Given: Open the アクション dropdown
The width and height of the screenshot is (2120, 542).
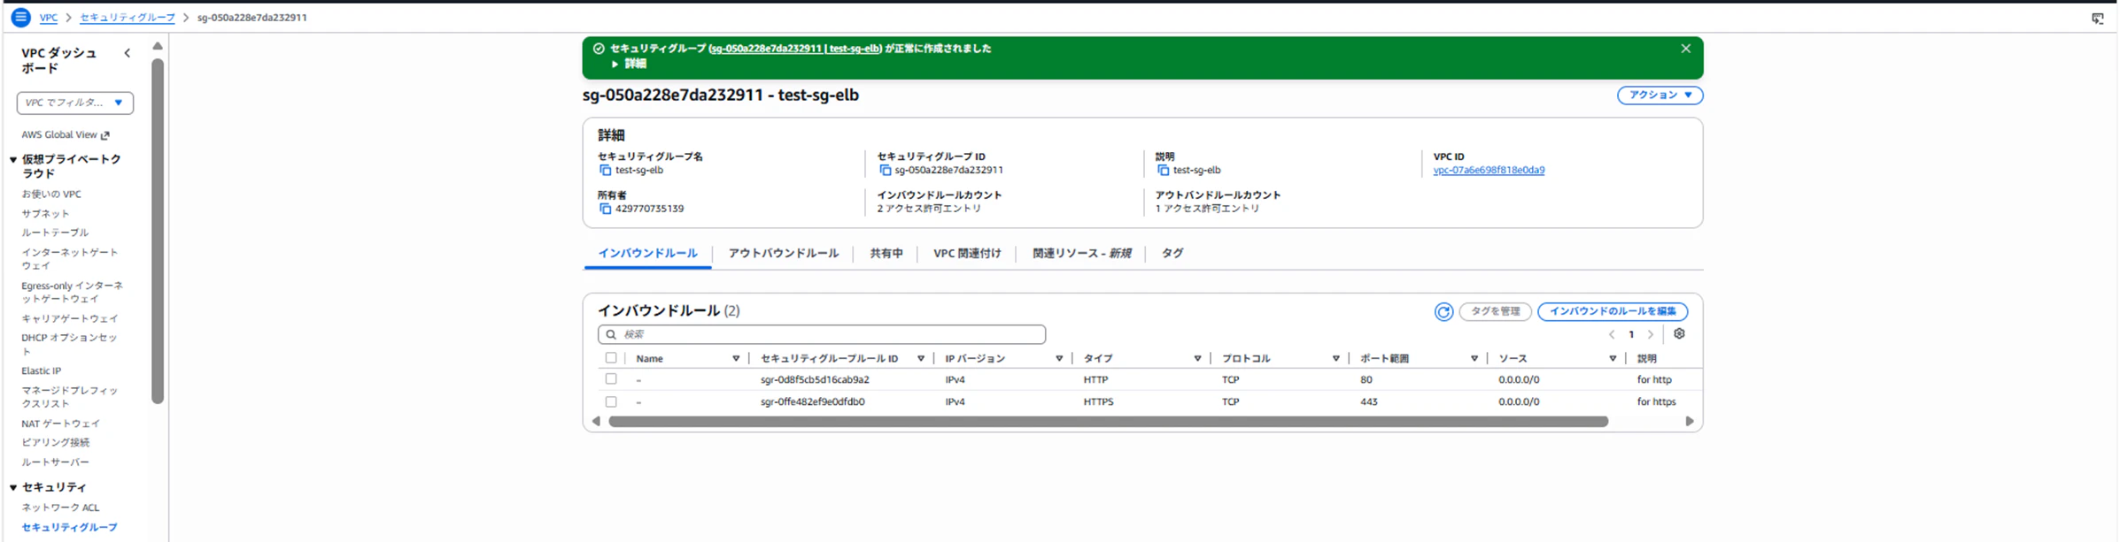Looking at the screenshot, I should pos(1660,95).
